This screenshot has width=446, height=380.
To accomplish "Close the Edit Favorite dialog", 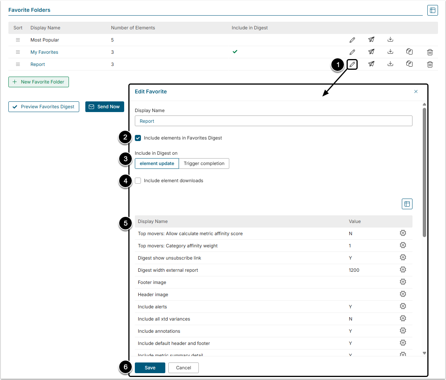I will tap(416, 91).
